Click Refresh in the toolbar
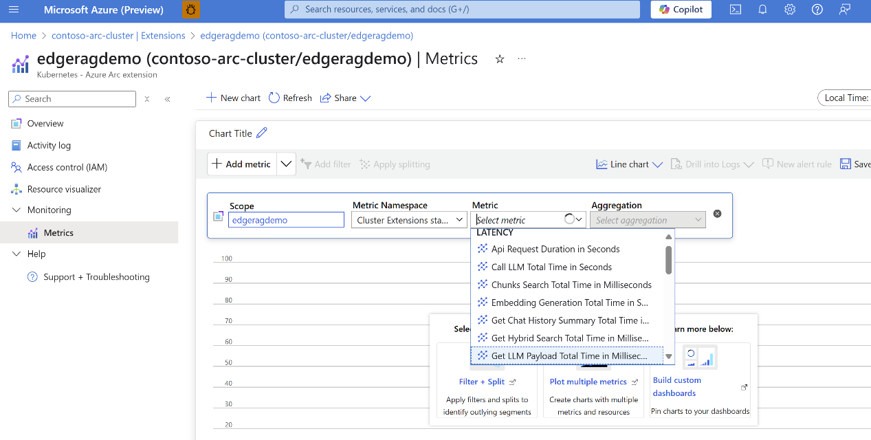 (290, 98)
